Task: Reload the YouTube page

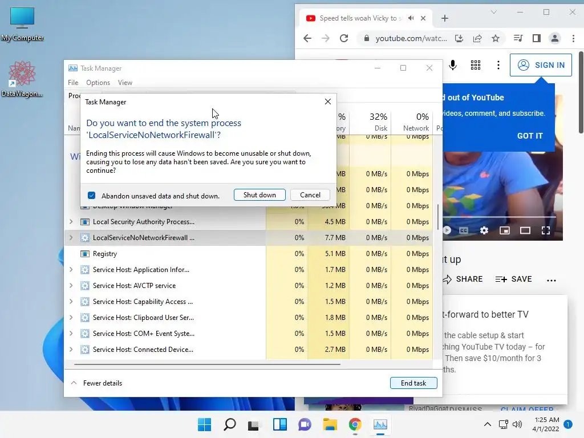Action: (344, 38)
